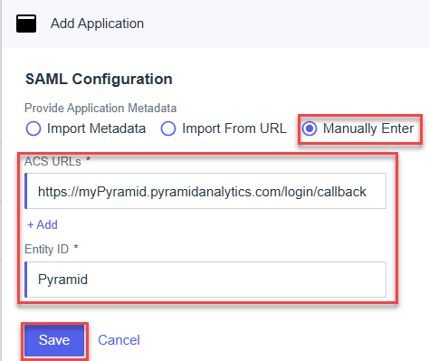
Task: Click the SAML Configuration heading
Action: (x=99, y=79)
